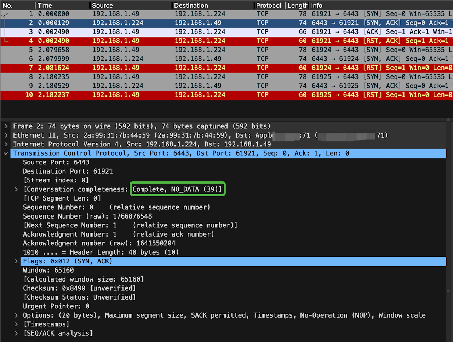Expand the Frame 2 details row
The width and height of the screenshot is (453, 342).
6,126
